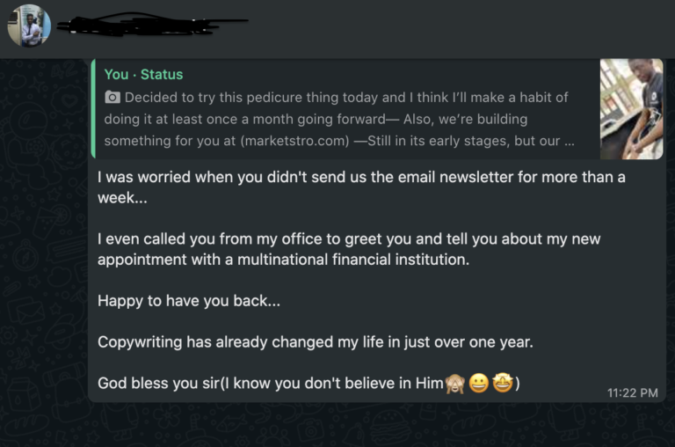Click the "Copywriting has already changed my life" line

click(x=316, y=341)
